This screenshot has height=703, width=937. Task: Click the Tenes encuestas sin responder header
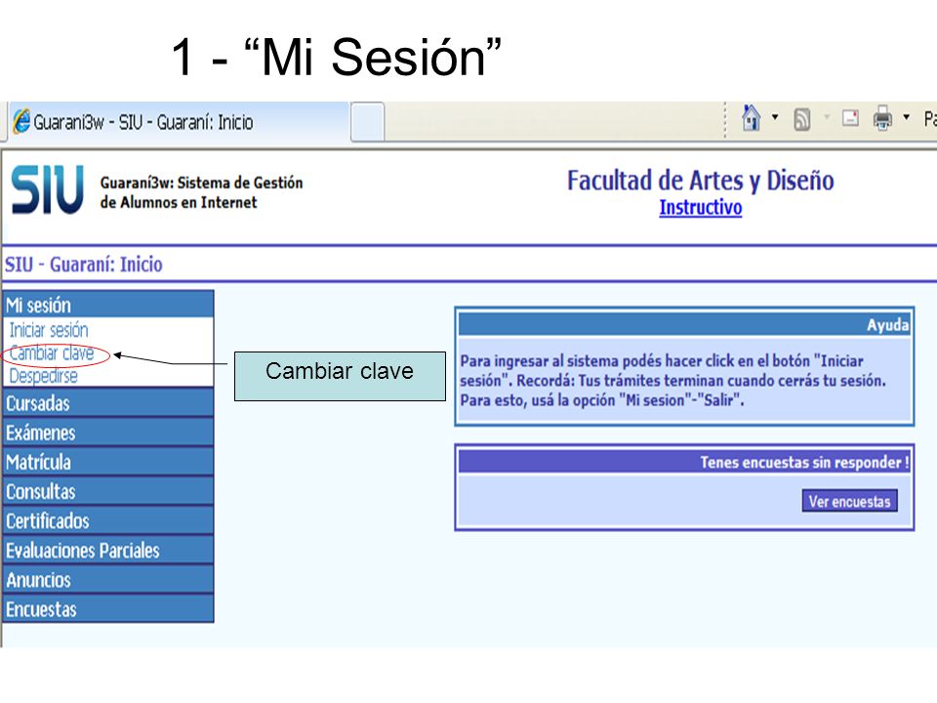(684, 462)
